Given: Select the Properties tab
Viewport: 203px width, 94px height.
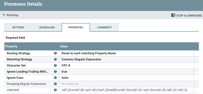Looking at the screenshot, I should click(x=76, y=27).
